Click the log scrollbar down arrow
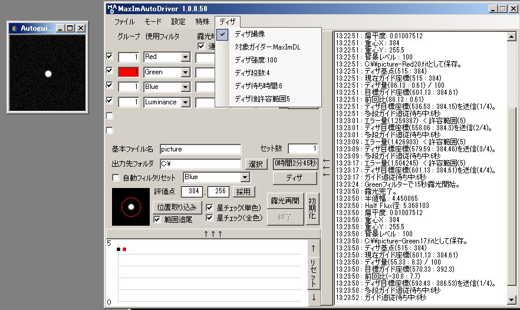Viewport: 520px width, 310px height. [x=511, y=300]
